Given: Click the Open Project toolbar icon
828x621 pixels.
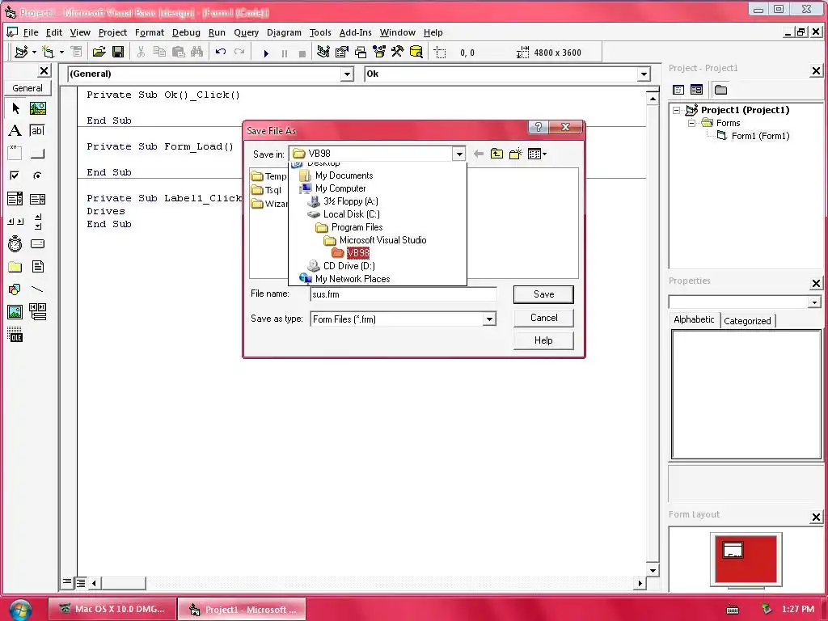Looking at the screenshot, I should coord(99,52).
